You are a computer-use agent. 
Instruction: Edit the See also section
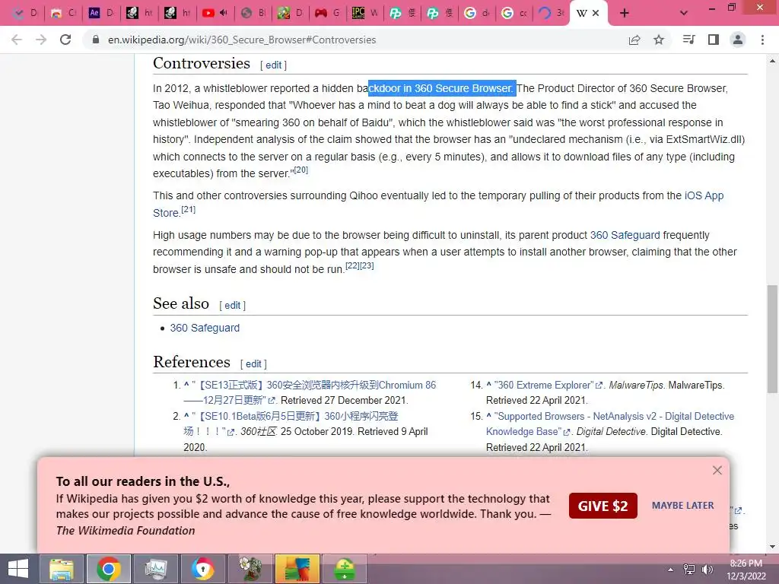pyautogui.click(x=233, y=306)
